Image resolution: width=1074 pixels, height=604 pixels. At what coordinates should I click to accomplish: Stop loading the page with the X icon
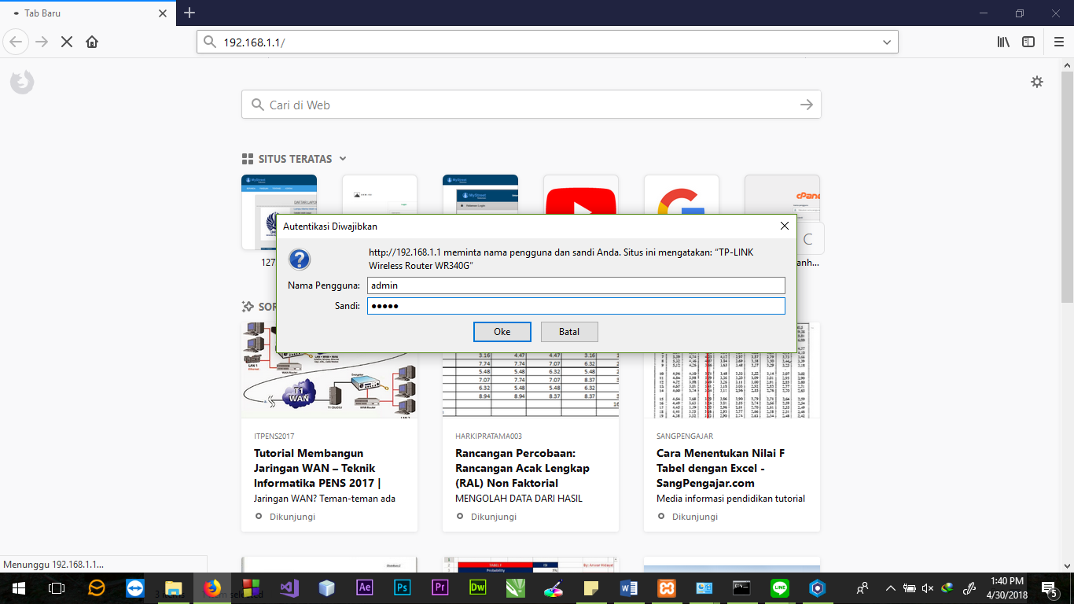(66, 42)
